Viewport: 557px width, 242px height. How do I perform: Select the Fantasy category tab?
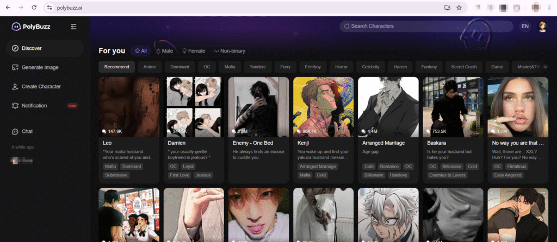tap(429, 67)
